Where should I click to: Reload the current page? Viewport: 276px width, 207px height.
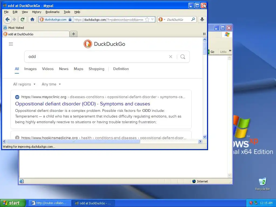[x=23, y=19]
